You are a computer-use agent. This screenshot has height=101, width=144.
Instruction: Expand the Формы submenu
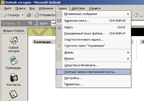point(93,53)
